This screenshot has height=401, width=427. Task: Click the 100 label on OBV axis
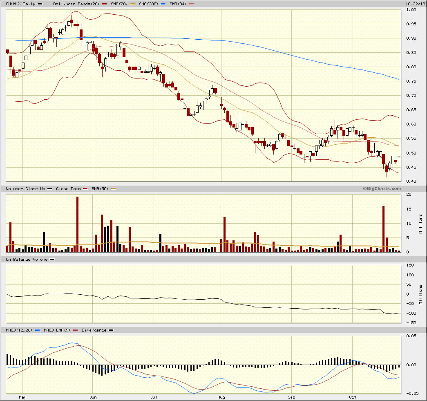(410, 275)
